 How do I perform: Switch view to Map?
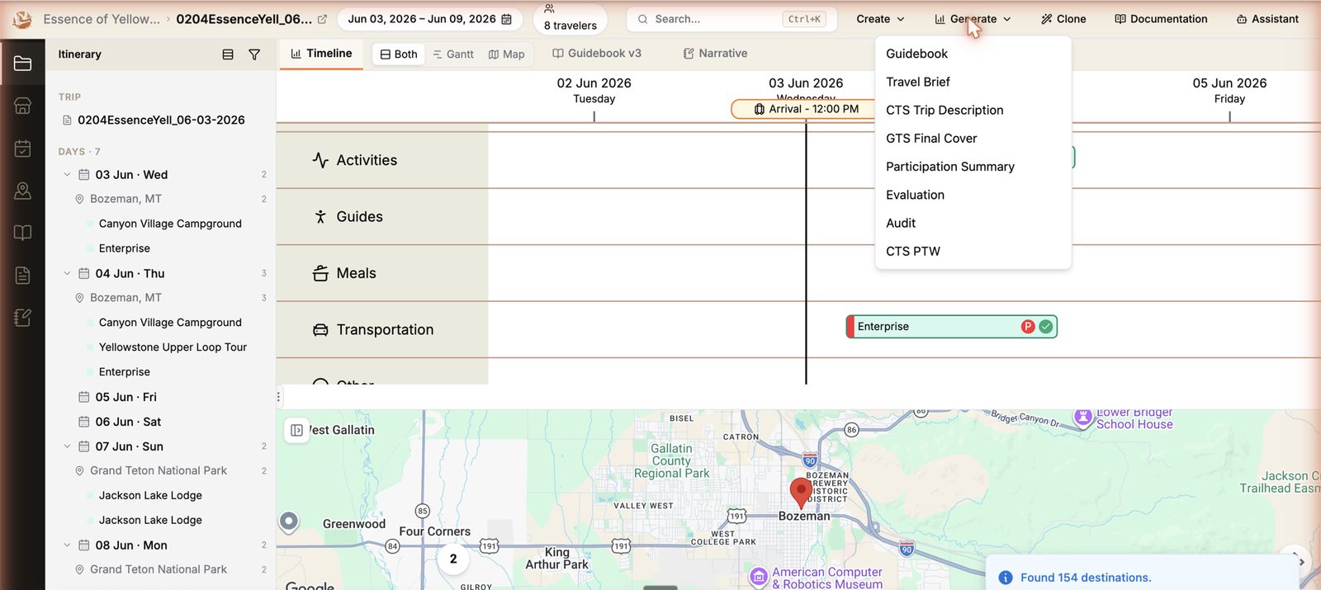pyautogui.click(x=507, y=54)
